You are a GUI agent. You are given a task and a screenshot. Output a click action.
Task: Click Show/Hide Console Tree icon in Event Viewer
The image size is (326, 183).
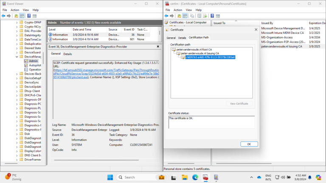point(22,16)
